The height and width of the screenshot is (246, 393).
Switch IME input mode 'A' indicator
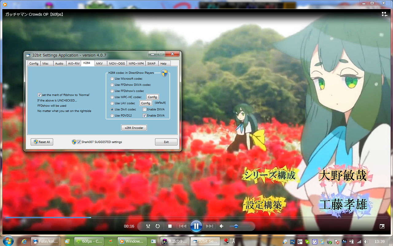point(233,241)
